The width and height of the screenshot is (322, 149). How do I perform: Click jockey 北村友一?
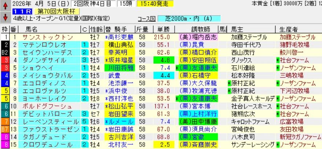121,145
